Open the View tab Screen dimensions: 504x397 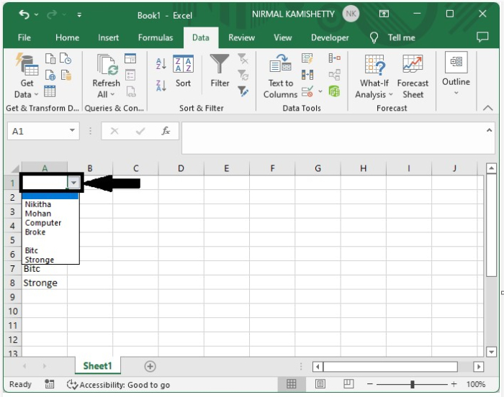[x=282, y=37]
